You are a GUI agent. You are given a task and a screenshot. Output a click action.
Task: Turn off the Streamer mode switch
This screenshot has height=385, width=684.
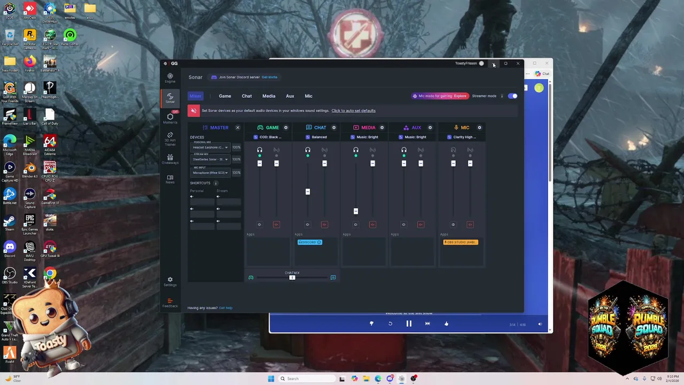point(512,96)
